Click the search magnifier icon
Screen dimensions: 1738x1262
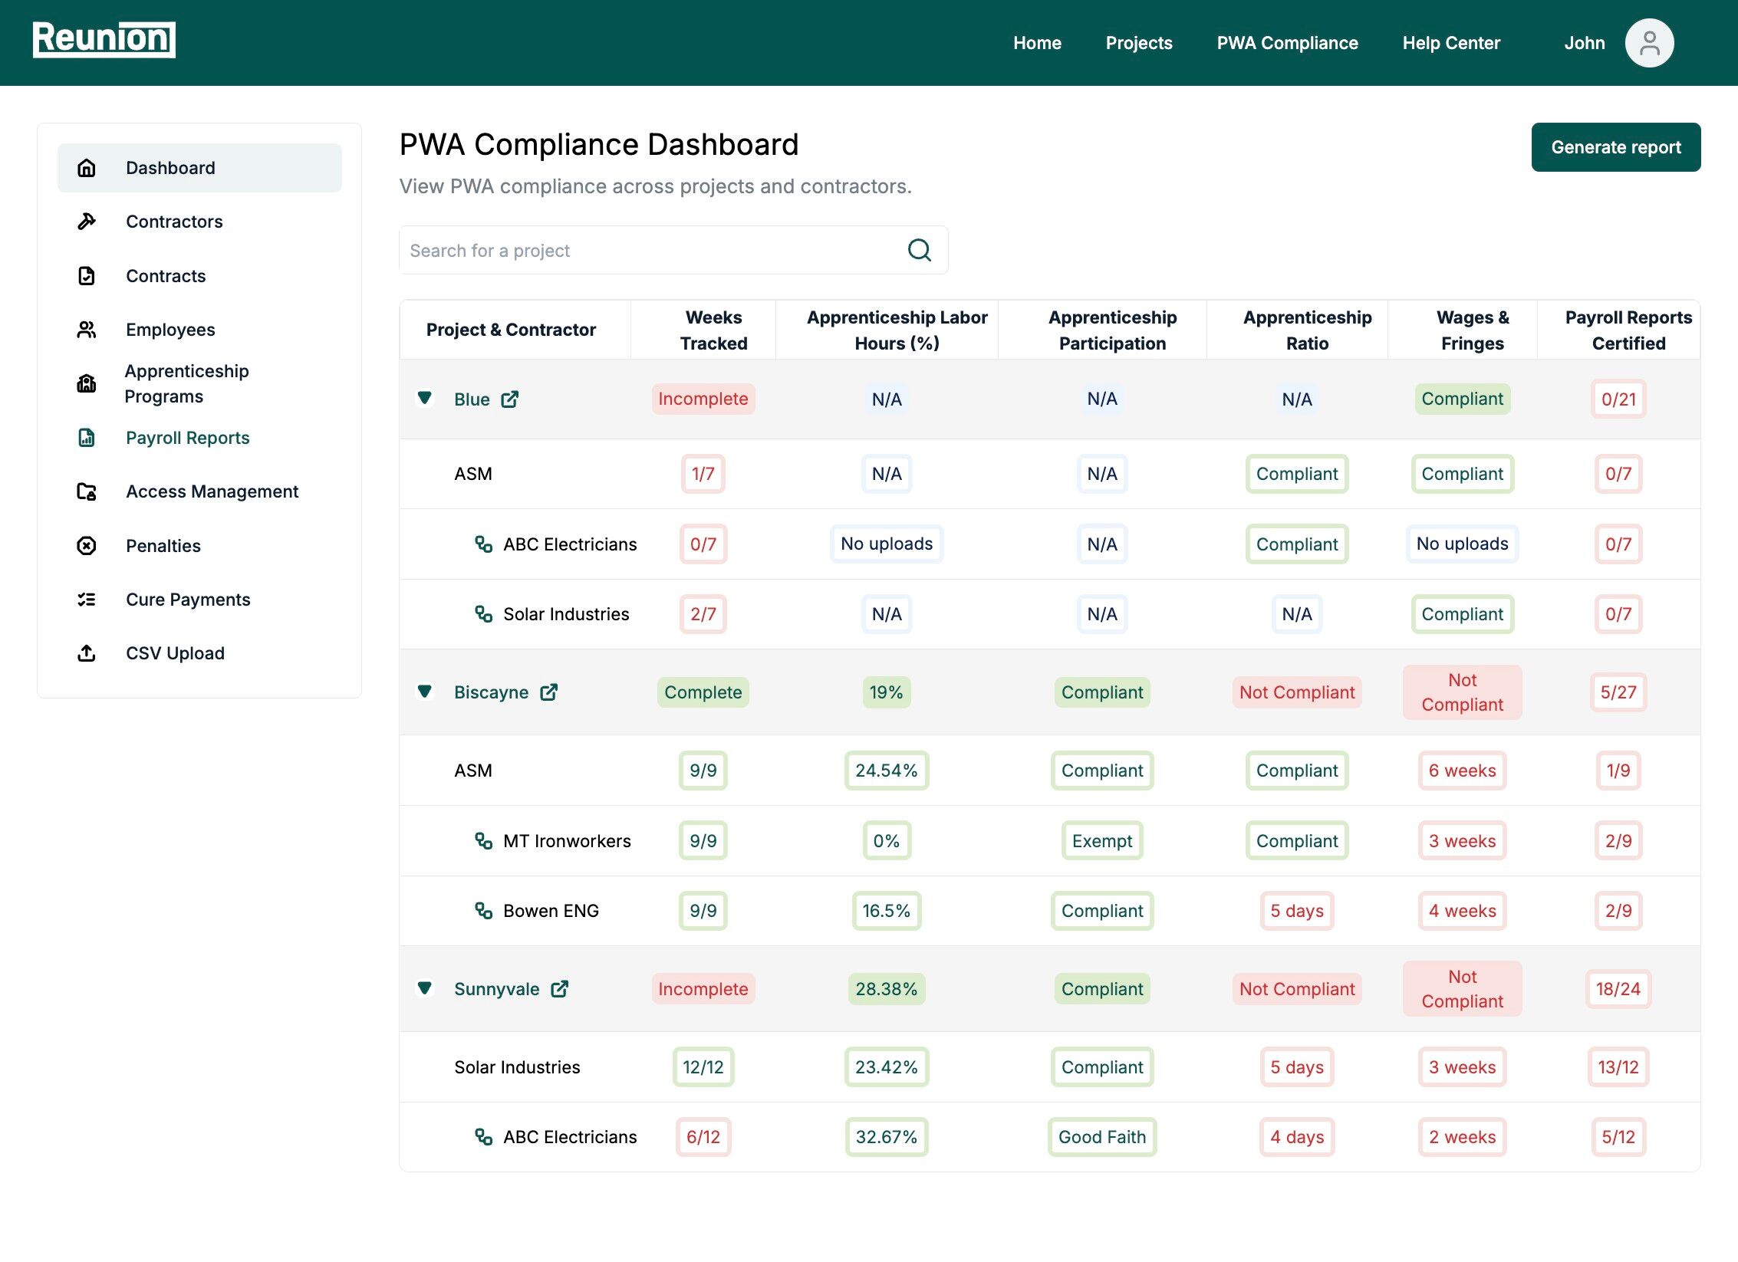point(919,250)
